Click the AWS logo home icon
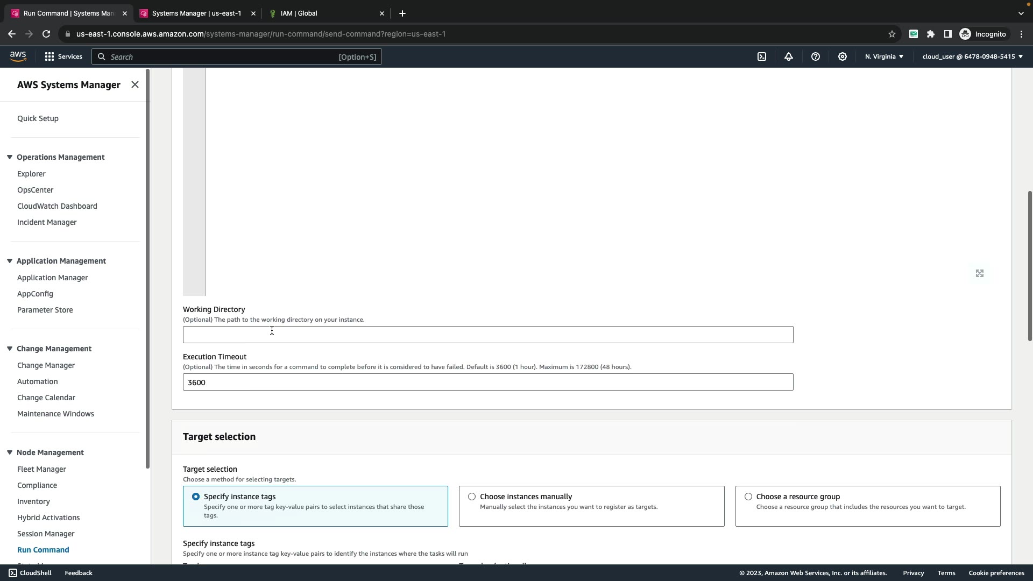 point(18,56)
